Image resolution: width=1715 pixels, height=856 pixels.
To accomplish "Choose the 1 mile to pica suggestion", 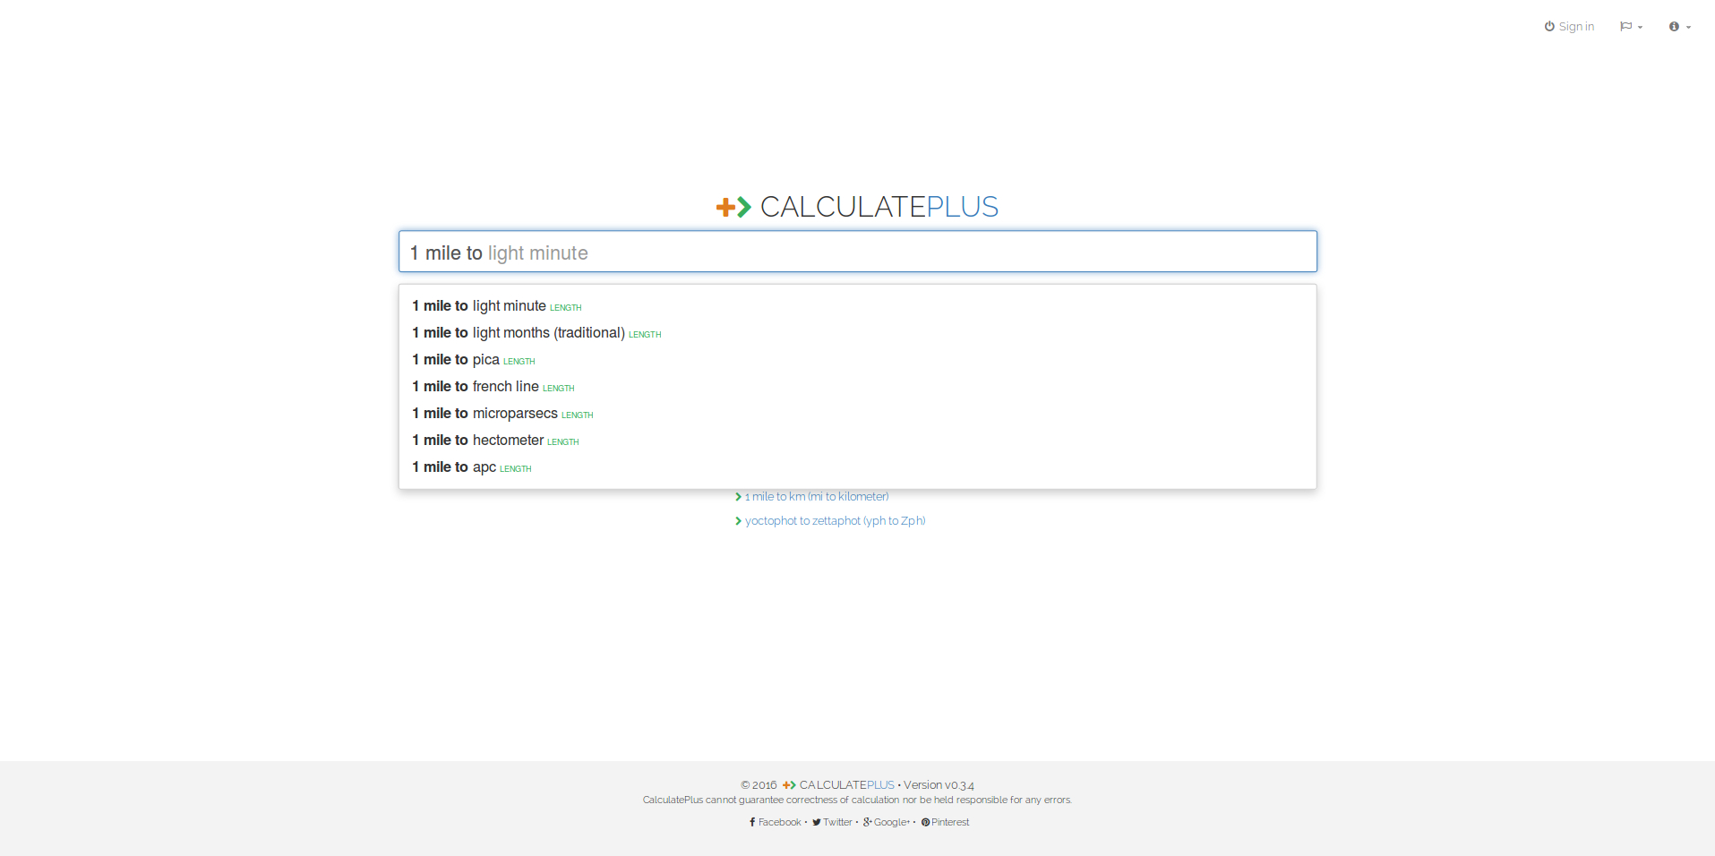I will click(x=857, y=360).
